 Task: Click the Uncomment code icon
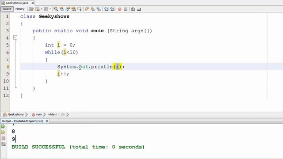coord(139,9)
